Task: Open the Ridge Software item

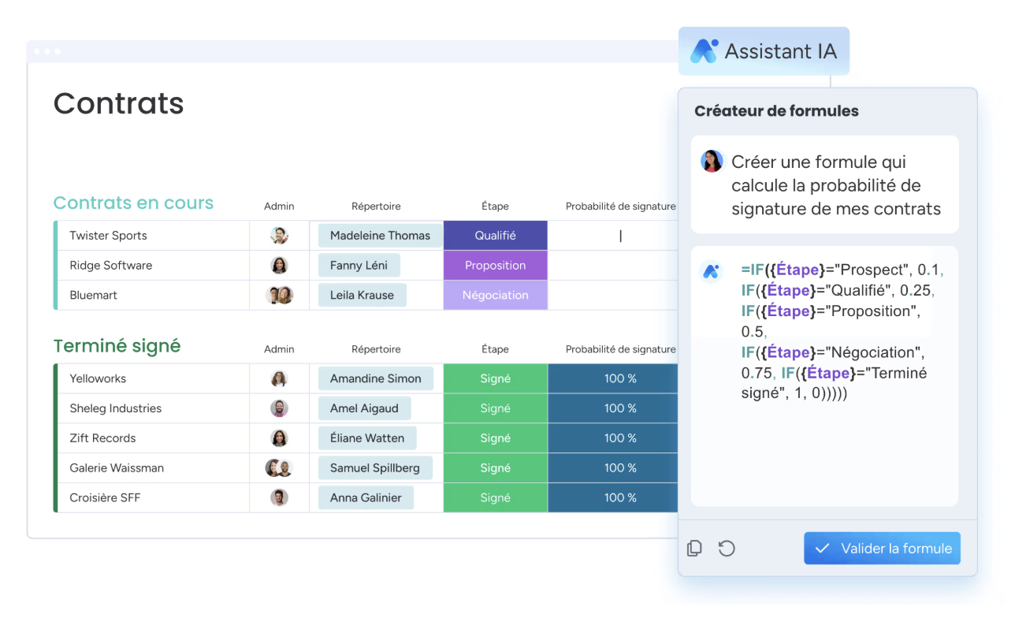Action: point(110,265)
